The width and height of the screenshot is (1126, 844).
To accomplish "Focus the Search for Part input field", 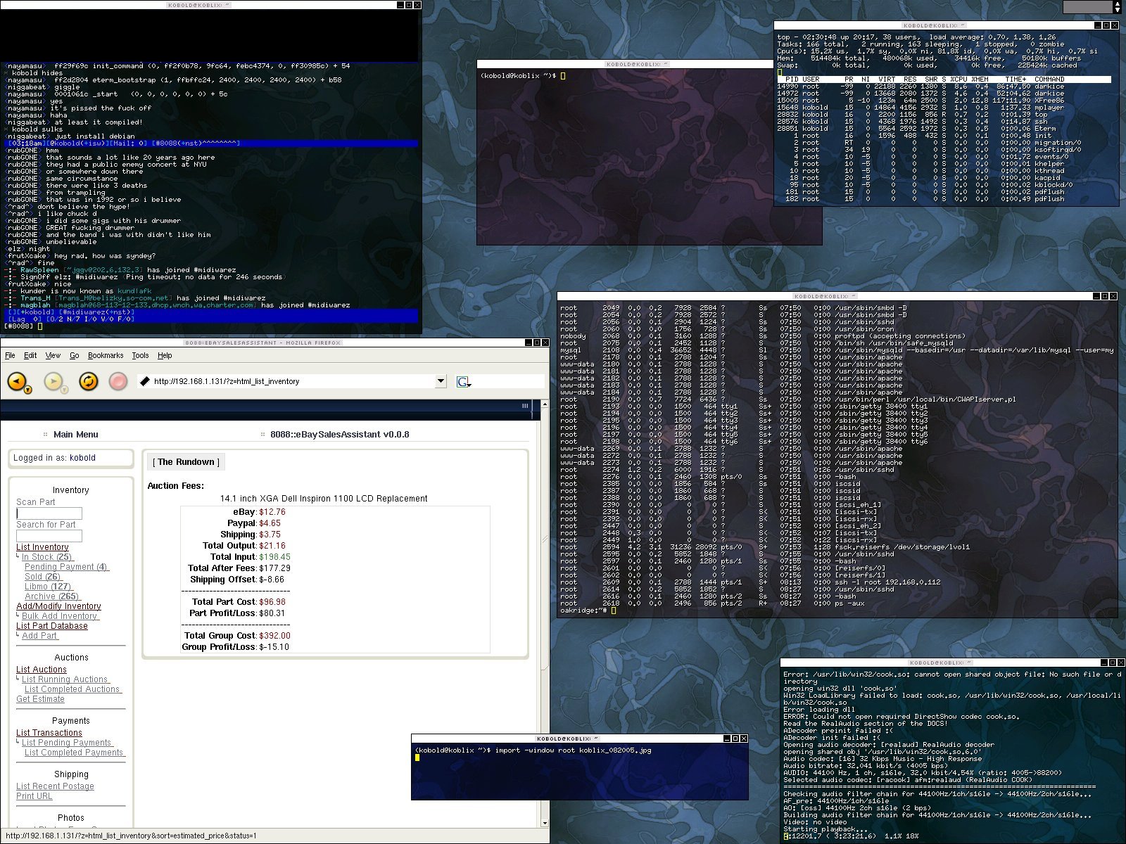I will point(49,536).
